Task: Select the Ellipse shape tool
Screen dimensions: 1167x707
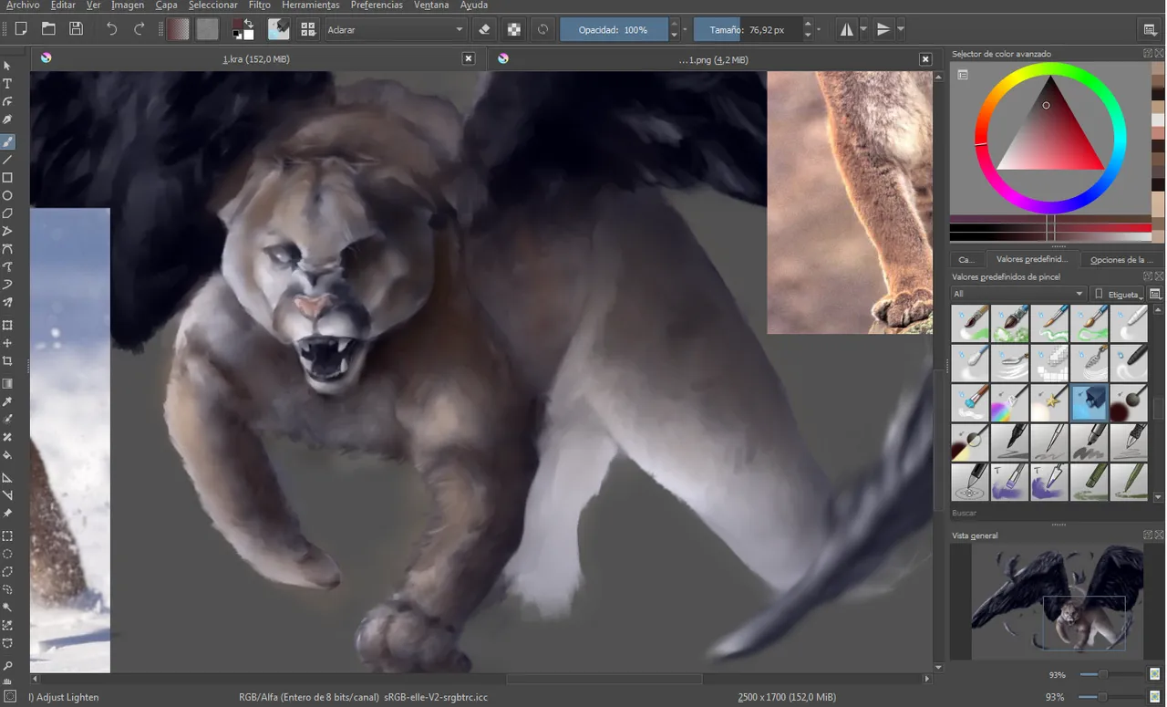Action: pos(7,195)
